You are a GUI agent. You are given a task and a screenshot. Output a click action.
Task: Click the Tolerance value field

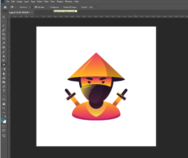click(x=31, y=7)
